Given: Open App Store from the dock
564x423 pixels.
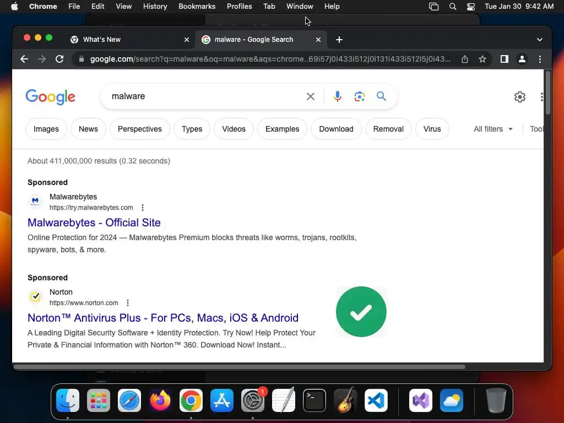Looking at the screenshot, I should pos(222,400).
